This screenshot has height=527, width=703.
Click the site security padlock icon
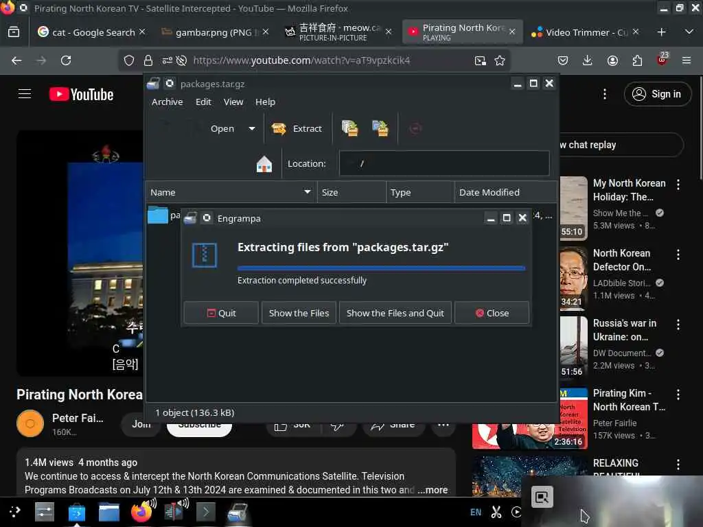pos(148,60)
